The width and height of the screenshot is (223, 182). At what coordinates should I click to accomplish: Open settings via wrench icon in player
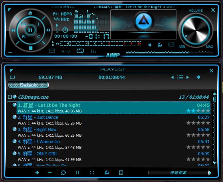(160, 45)
